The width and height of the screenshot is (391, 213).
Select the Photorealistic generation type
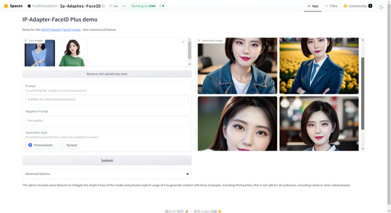point(40,145)
